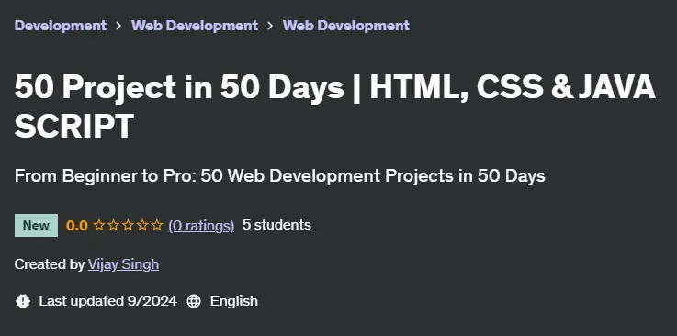Open the last Web Development breadcrumb
Screen dimensions: 677x336
click(x=346, y=26)
